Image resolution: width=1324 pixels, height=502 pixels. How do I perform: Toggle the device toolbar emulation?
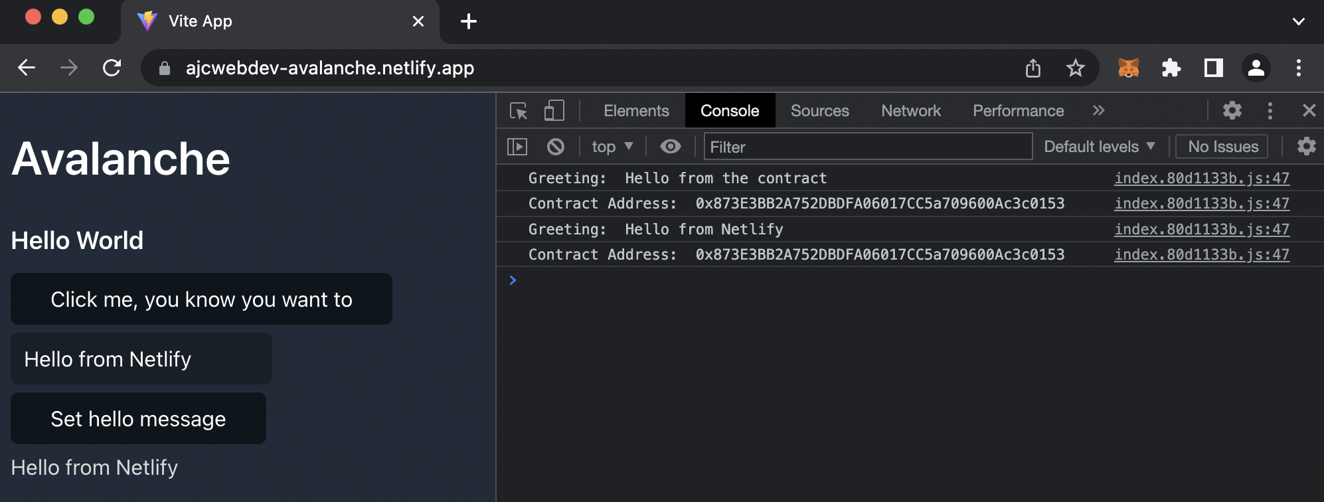pos(554,111)
